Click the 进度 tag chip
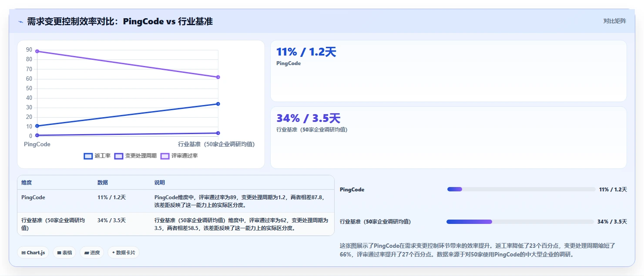This screenshot has width=644, height=276. pos(92,253)
